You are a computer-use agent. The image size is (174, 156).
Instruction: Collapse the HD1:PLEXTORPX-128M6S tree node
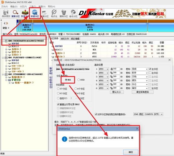coord(3,57)
